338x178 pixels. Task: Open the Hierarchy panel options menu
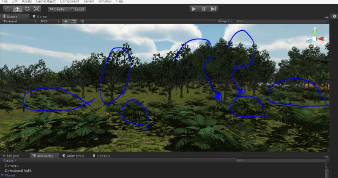[326, 157]
